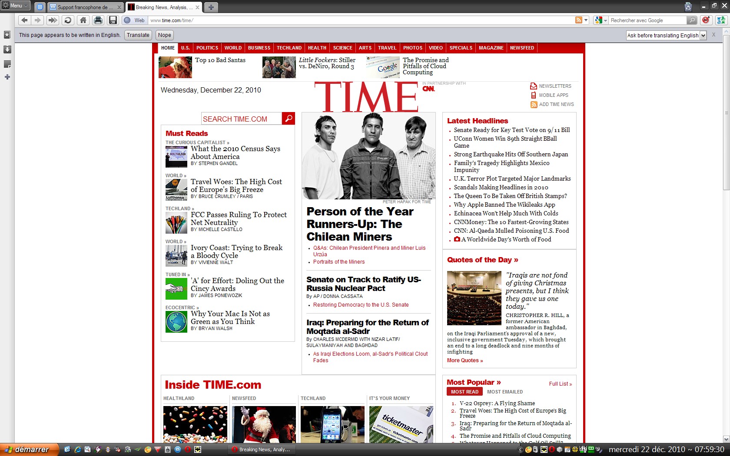Click the RSS feed icon in the address bar
The height and width of the screenshot is (456, 730).
(x=578, y=20)
